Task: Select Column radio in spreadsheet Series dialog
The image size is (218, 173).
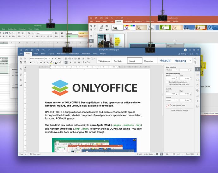Action: pyautogui.click(x=13, y=75)
